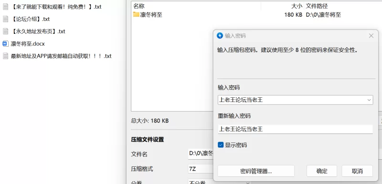Open 密码管理器... button
This screenshot has width=382, height=184.
(x=256, y=171)
